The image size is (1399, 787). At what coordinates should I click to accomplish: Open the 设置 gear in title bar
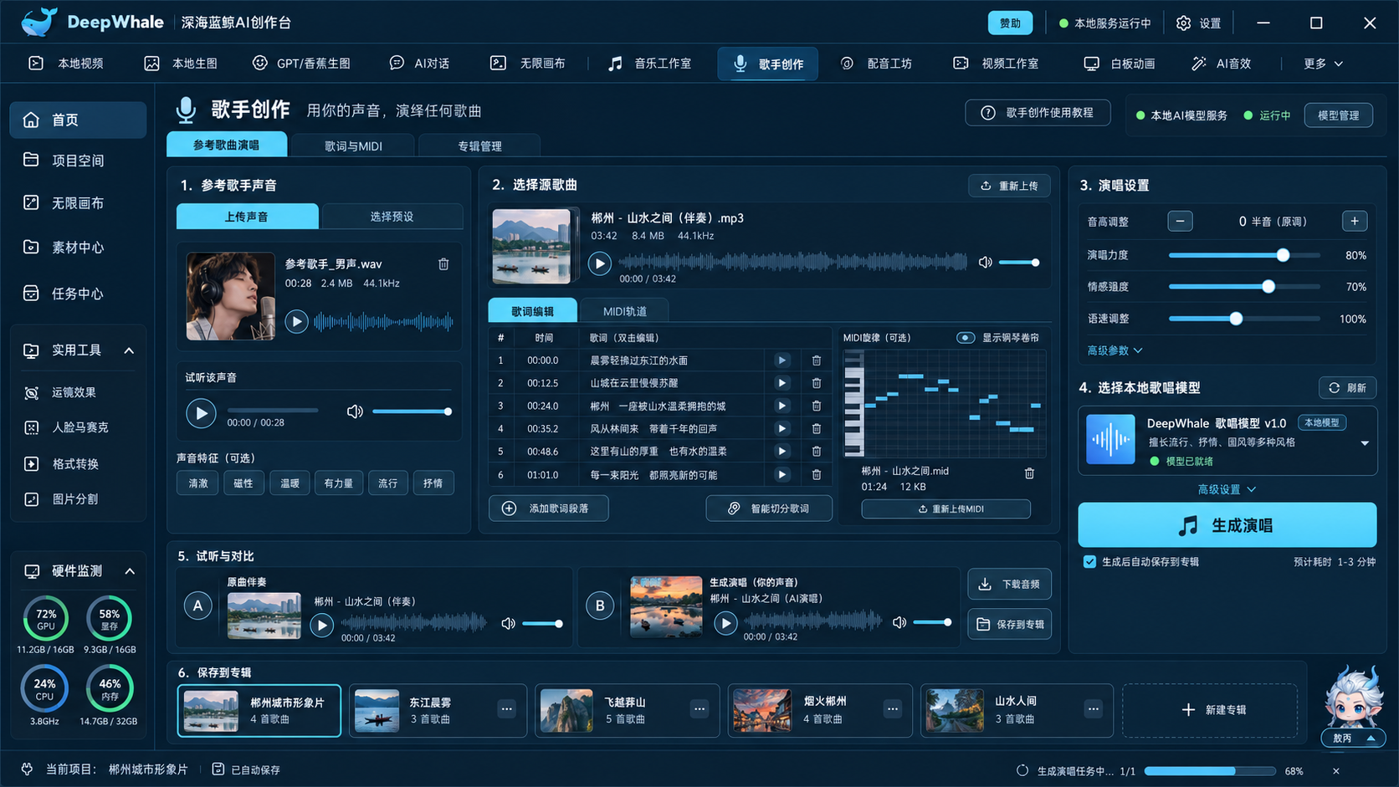pos(1199,23)
